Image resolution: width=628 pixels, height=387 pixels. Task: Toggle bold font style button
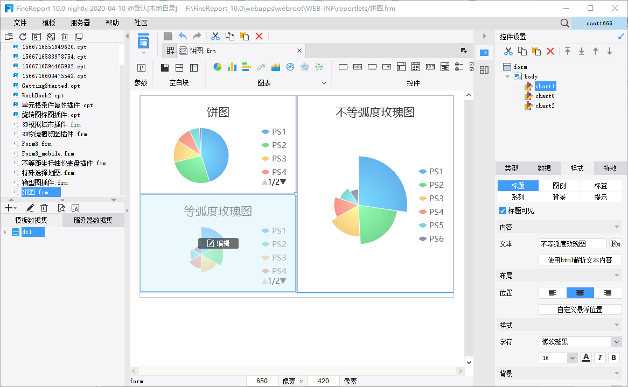(613, 358)
